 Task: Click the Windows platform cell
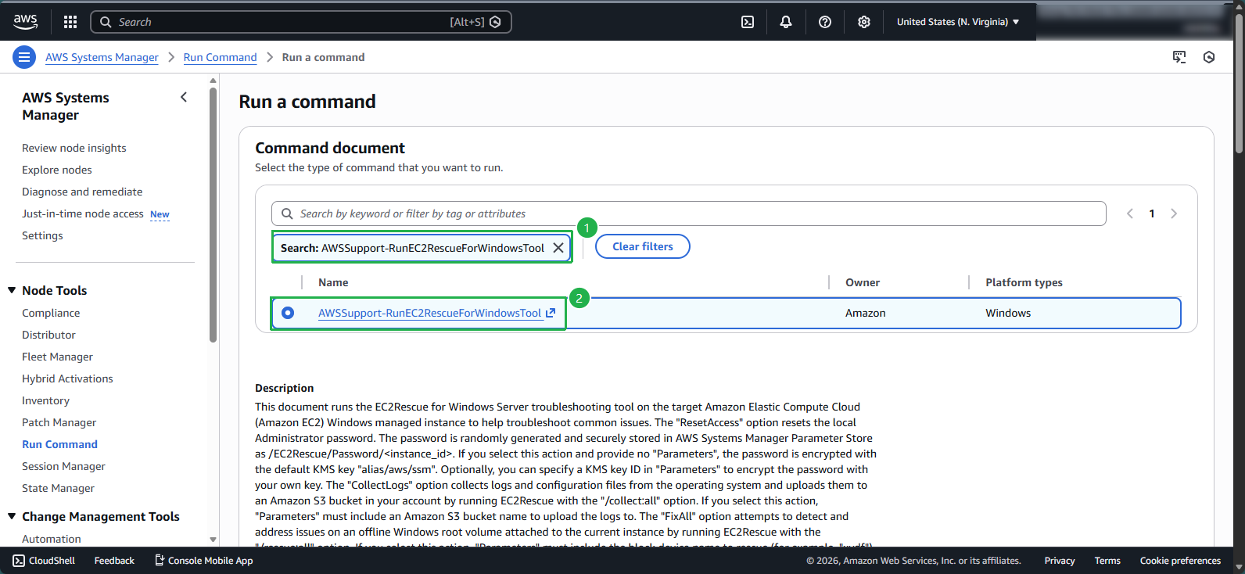tap(1008, 313)
